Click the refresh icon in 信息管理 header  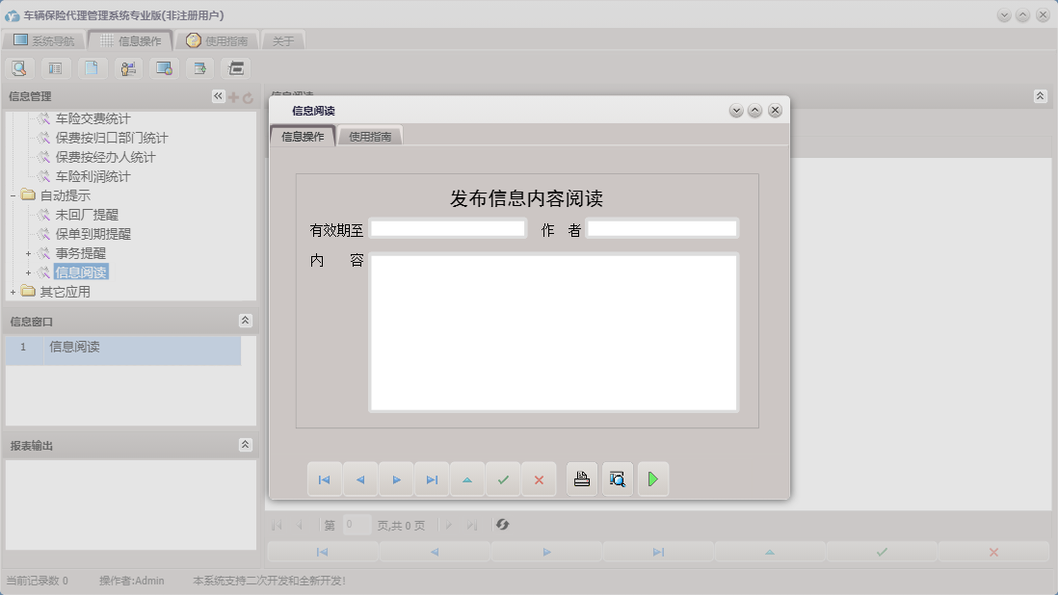248,97
